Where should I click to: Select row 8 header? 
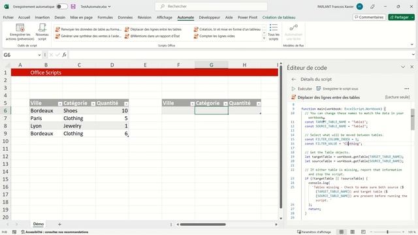5,126
